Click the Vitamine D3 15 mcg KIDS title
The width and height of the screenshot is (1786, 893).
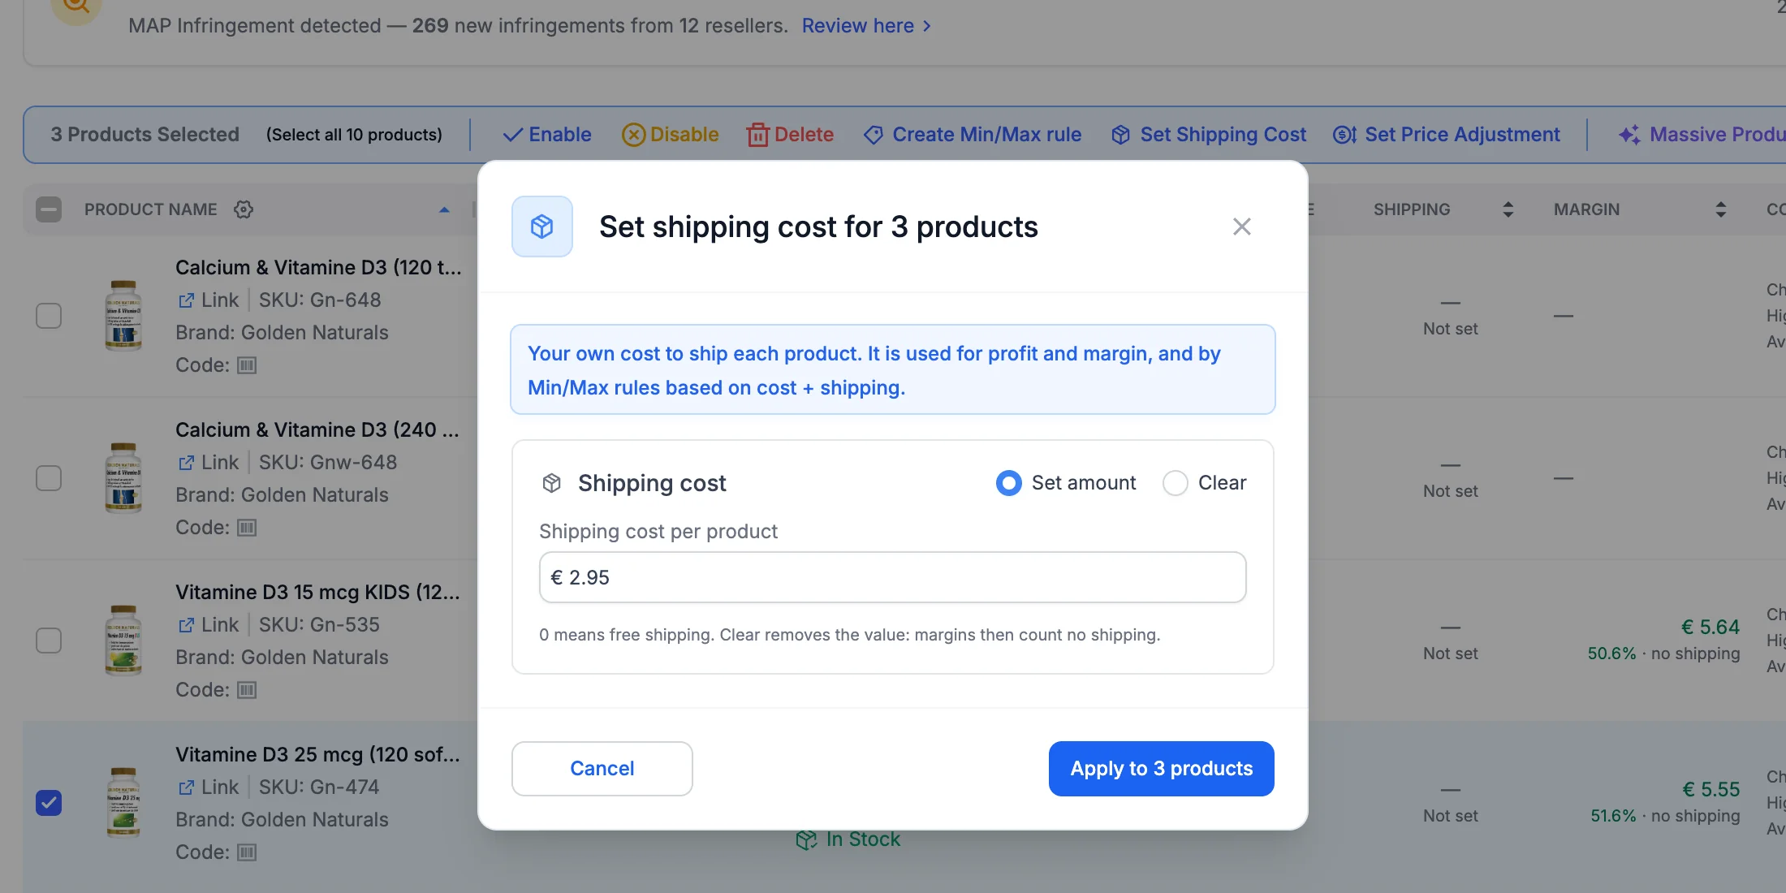[317, 593]
